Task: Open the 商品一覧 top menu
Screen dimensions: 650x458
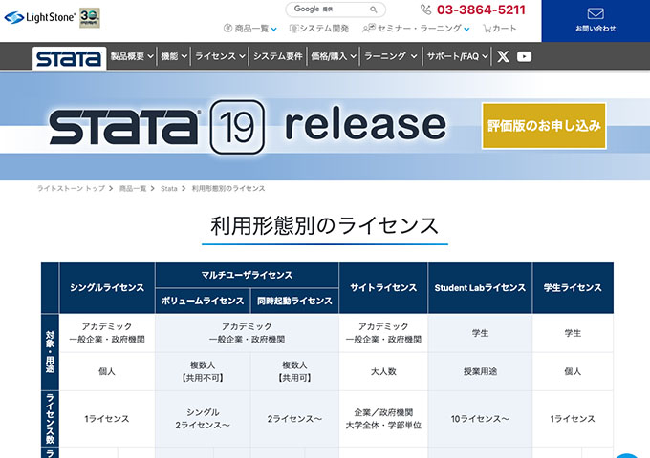Action: pyautogui.click(x=250, y=28)
